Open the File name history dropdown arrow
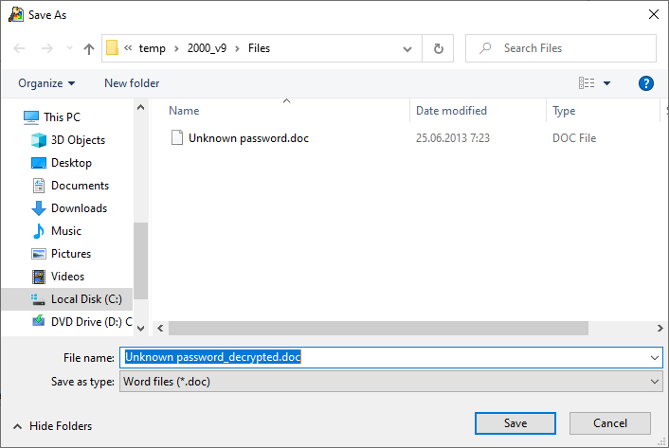This screenshot has height=448, width=669. (x=656, y=358)
